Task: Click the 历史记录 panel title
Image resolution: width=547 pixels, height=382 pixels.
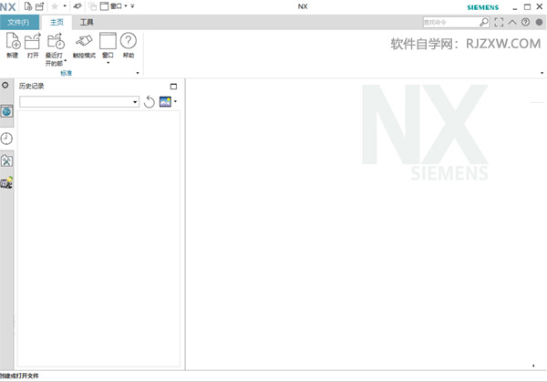Action: [x=31, y=87]
